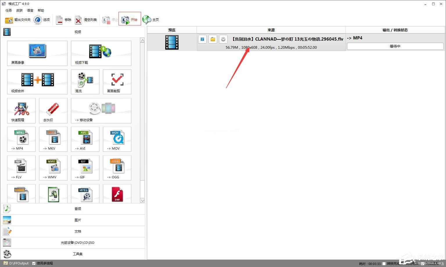
Task: Pick the -> GIF conversion icon
Action: pos(85,168)
